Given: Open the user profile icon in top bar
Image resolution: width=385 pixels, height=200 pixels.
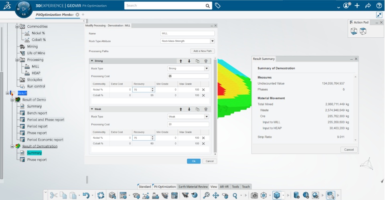Looking at the screenshot, I should pyautogui.click(x=346, y=5).
